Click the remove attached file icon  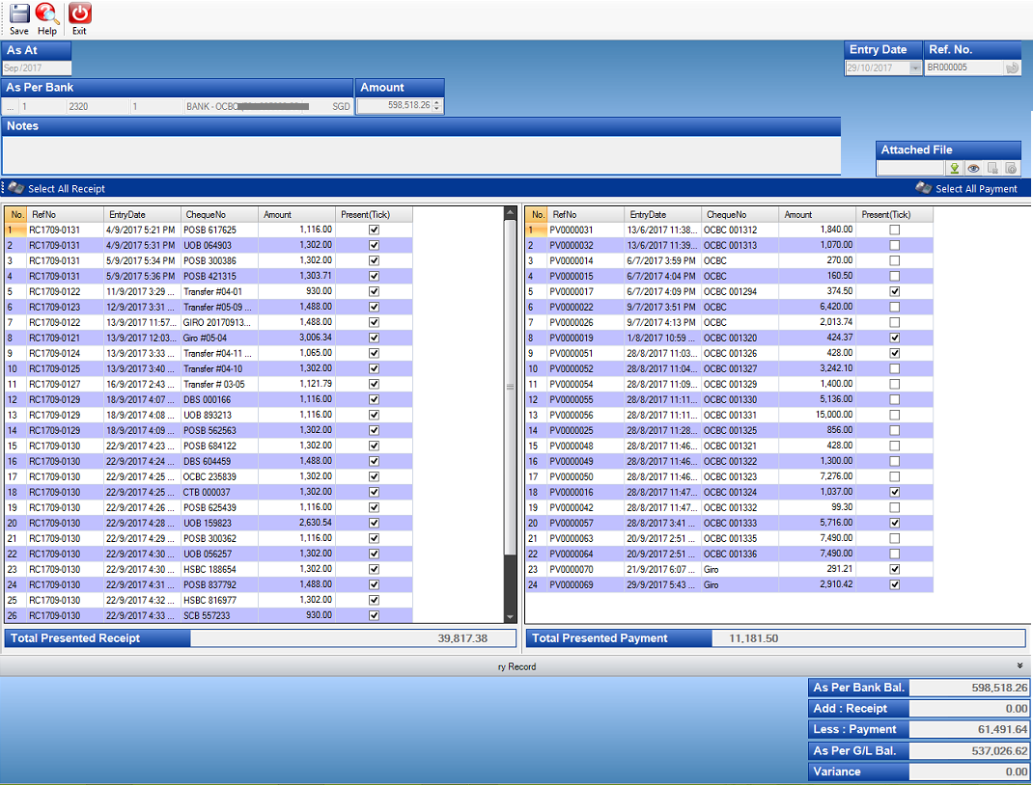tap(992, 168)
